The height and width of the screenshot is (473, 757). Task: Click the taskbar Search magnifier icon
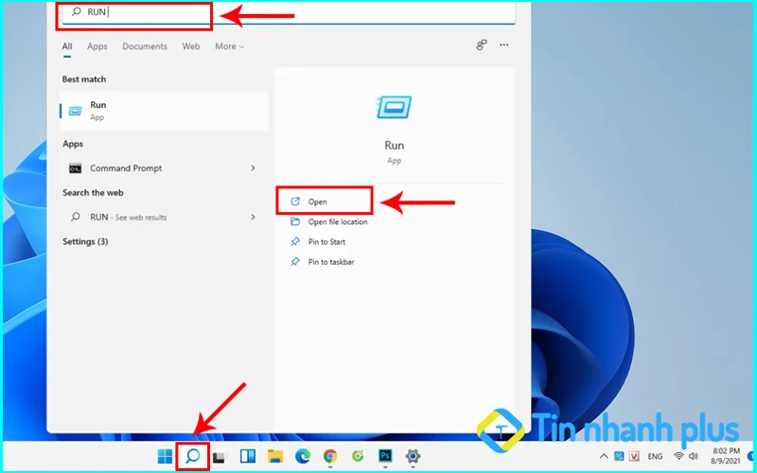(x=193, y=456)
